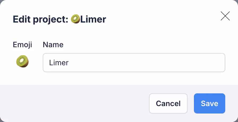Click the Emoji label

point(22,45)
